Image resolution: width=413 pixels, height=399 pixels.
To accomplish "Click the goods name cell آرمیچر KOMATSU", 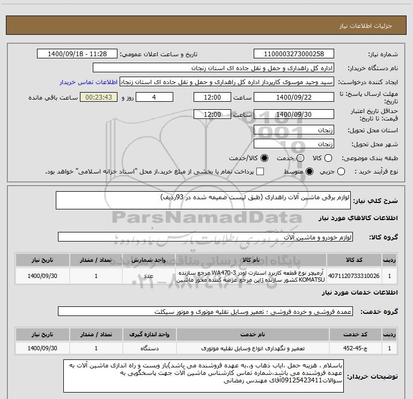I will [251, 276].
